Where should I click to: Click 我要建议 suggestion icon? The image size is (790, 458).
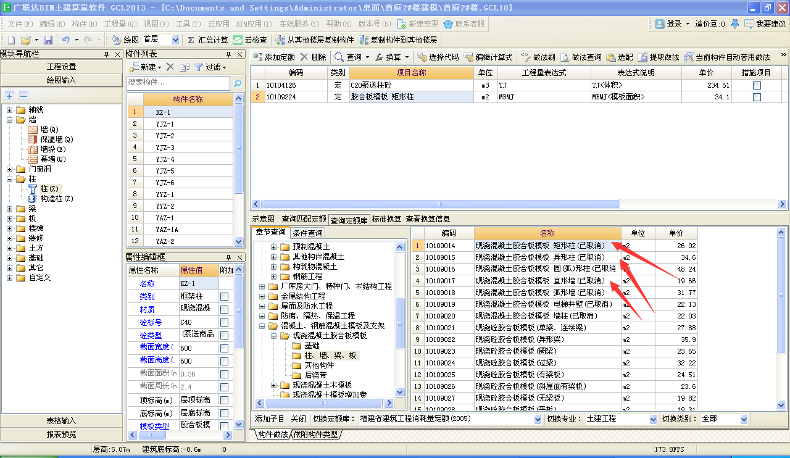click(x=765, y=23)
